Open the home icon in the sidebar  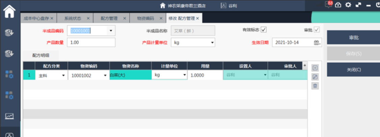coord(9,11)
